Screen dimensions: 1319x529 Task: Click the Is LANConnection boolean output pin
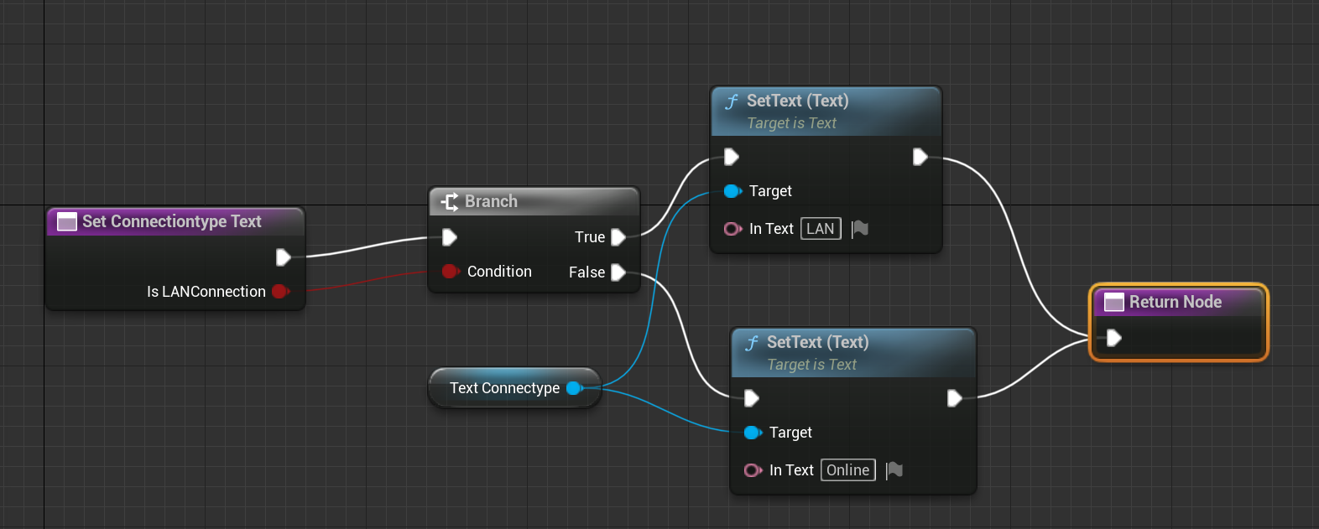pos(279,292)
